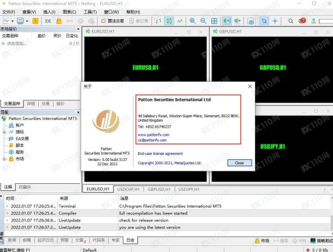Expand the 市场 market node in Navigator

4,159
